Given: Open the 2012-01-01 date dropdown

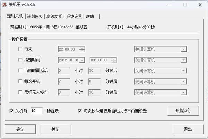Looking at the screenshot, I should coord(82,60).
